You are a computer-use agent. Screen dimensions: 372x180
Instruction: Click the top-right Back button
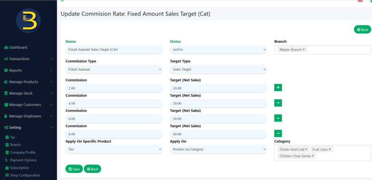tap(362, 30)
